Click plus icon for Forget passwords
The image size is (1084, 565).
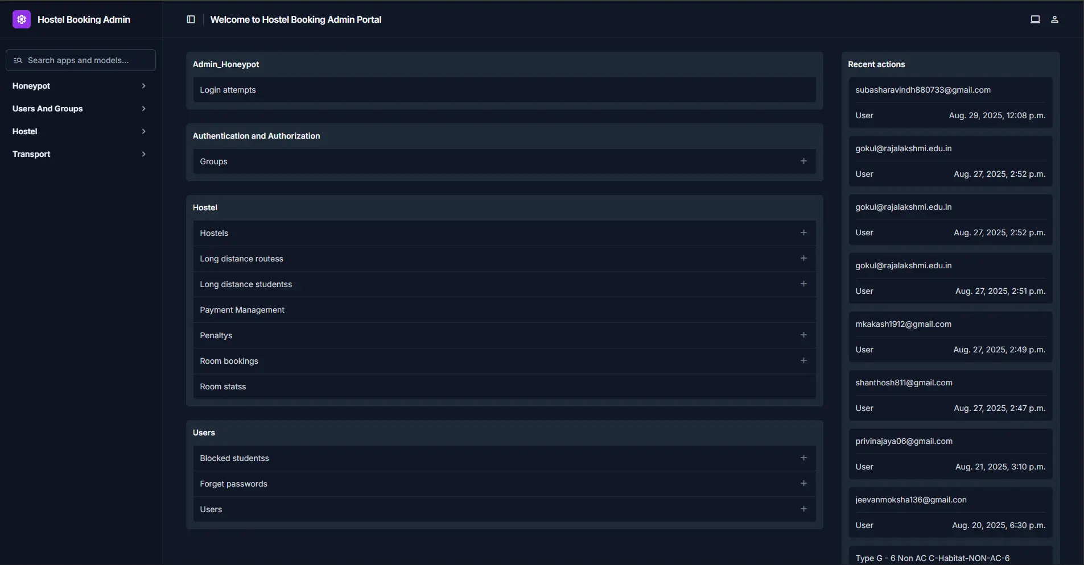point(803,484)
